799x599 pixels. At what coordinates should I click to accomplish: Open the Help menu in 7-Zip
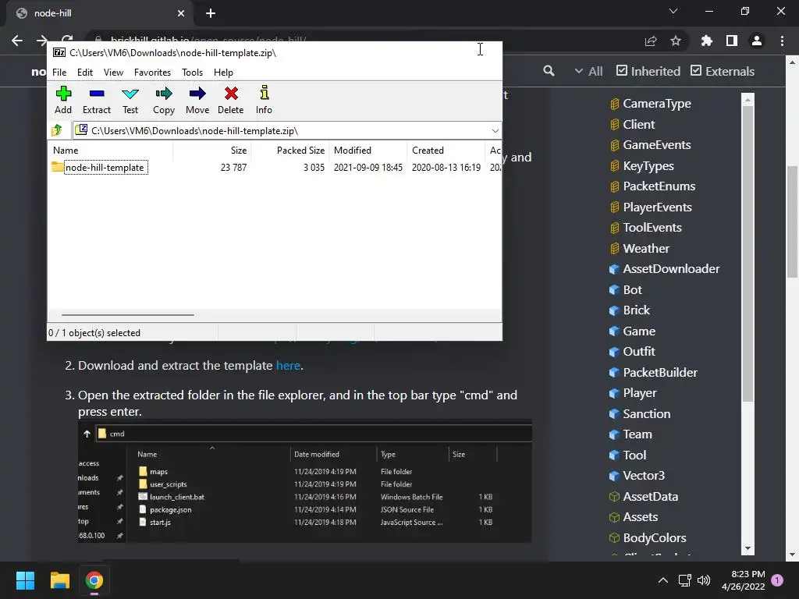[x=223, y=73]
